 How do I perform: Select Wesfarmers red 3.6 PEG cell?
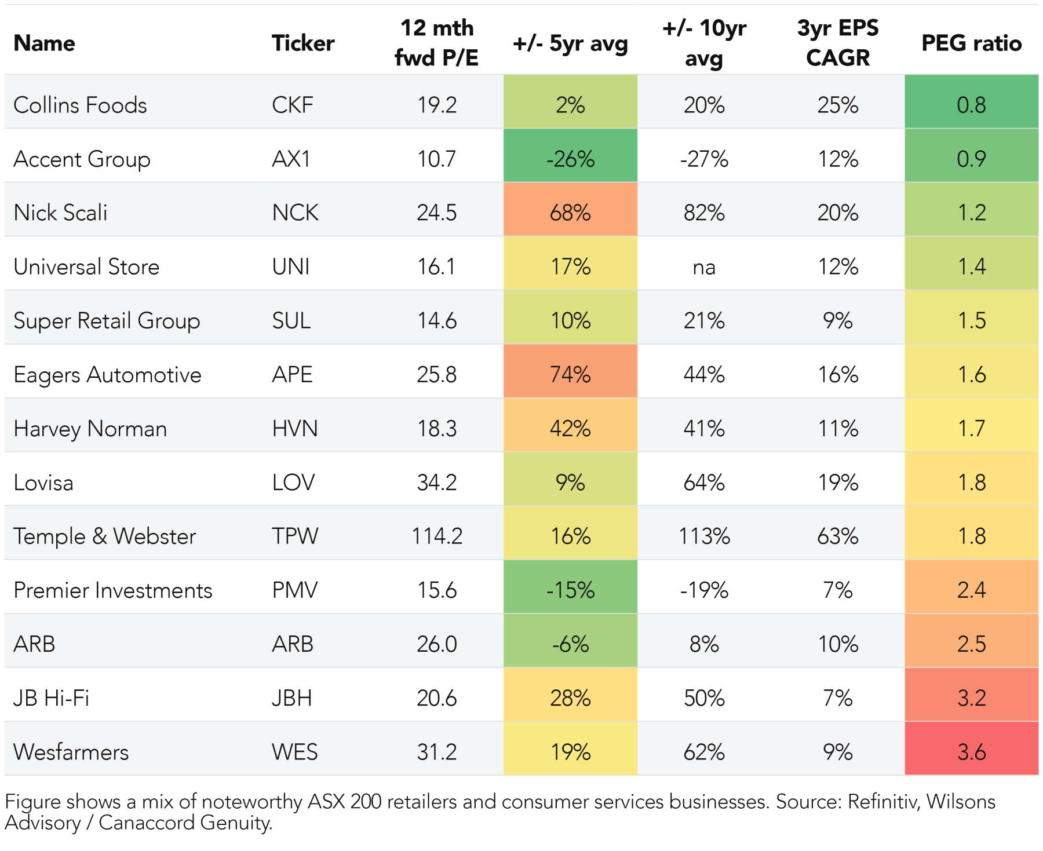tap(971, 752)
